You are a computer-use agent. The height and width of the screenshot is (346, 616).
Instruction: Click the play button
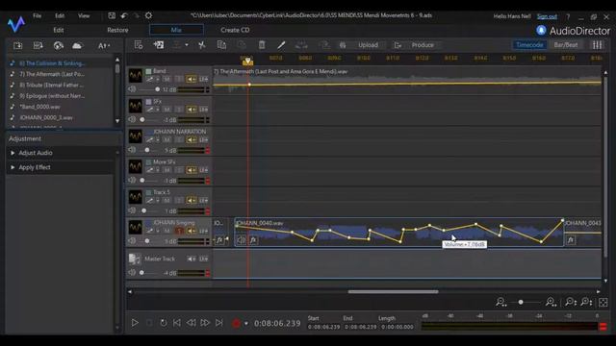(135, 323)
